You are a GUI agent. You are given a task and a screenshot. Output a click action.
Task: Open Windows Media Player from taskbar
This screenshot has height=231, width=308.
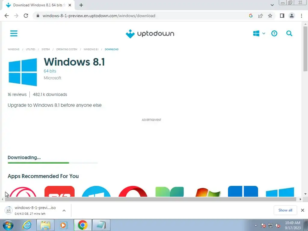click(64, 225)
